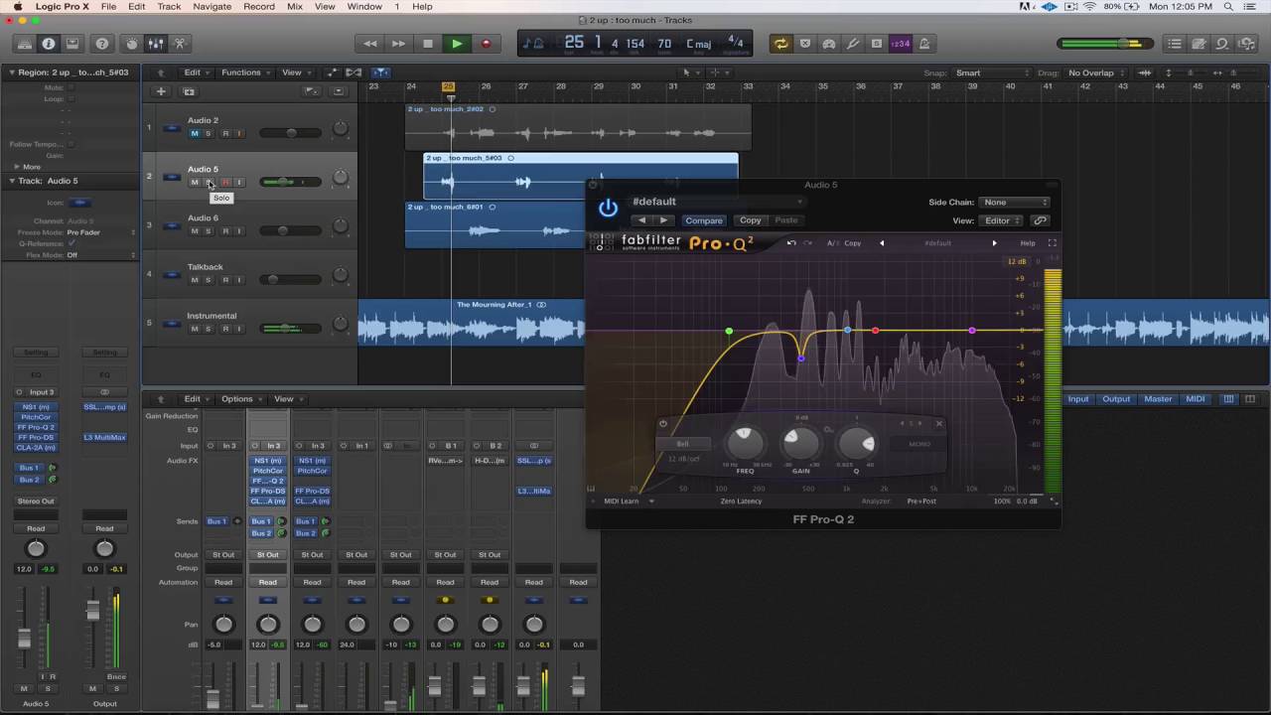
Task: Click the Forward transport button
Action: coord(398,44)
